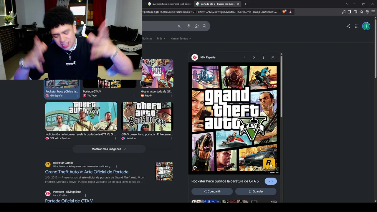Screen dimensions: 377x212
Task: Open the media playlist music note icon
Action: (x=344, y=12)
